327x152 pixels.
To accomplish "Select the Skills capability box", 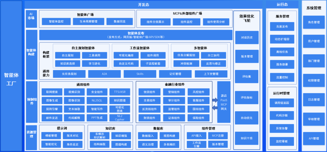I will click(x=140, y=74).
